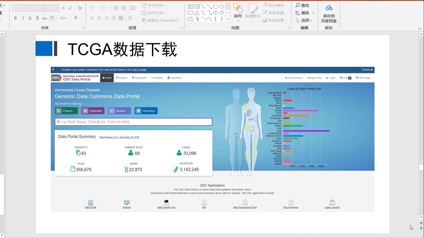Open the font name combo box
Screen dimensions: 424x238
pos(27,8)
